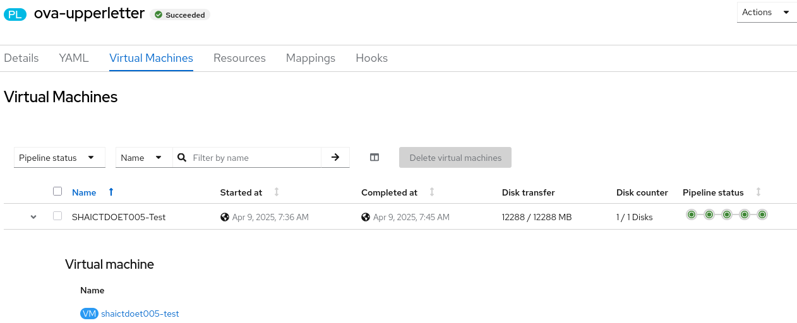Check the SHAICTDOET005-Test row checkbox
Viewport: 797px width, 323px height.
coord(57,216)
